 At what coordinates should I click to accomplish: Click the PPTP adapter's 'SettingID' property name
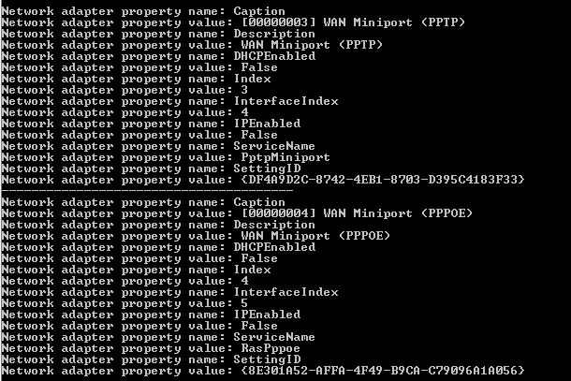(266, 169)
